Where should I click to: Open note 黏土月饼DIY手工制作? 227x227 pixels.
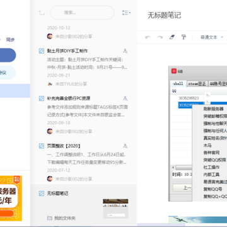tap(67, 51)
